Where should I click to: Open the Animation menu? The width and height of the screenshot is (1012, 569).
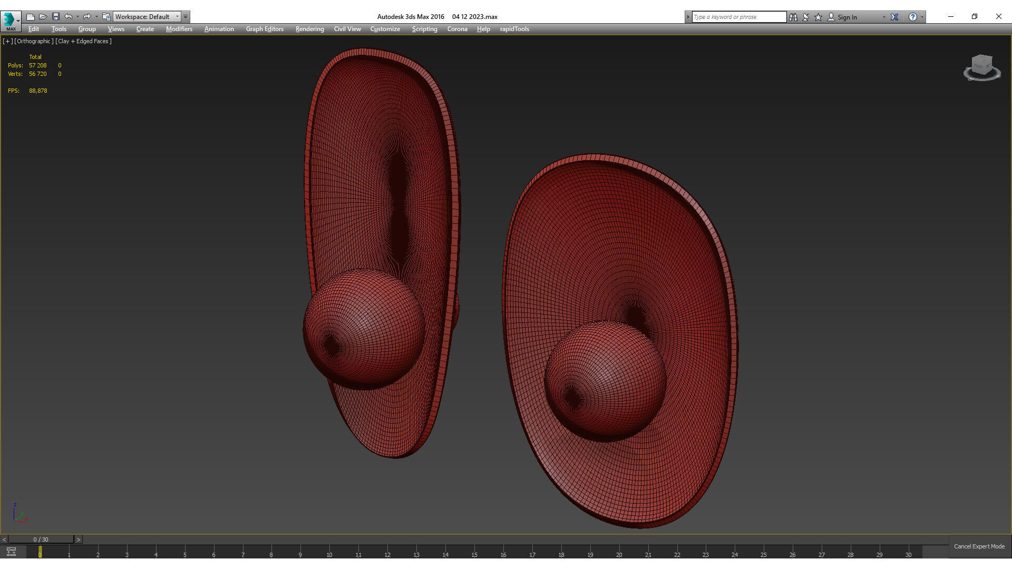pos(219,29)
